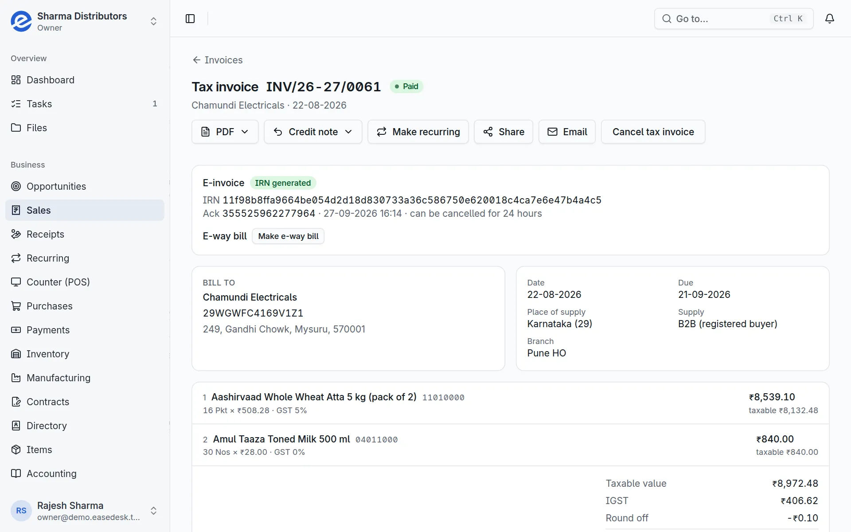The image size is (851, 532).
Task: Click the due date 21-09-2026
Action: [704, 294]
